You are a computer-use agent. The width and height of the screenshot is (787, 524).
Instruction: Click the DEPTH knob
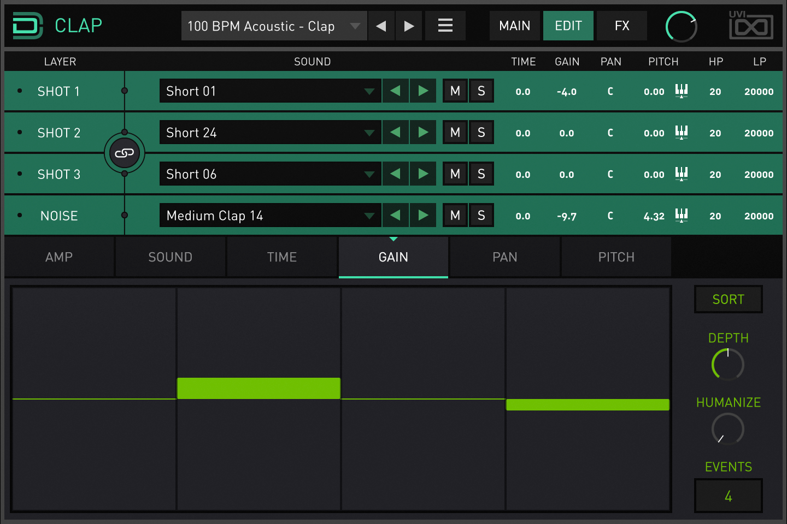(727, 365)
